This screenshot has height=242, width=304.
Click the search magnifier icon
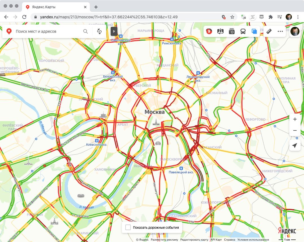click(86, 31)
